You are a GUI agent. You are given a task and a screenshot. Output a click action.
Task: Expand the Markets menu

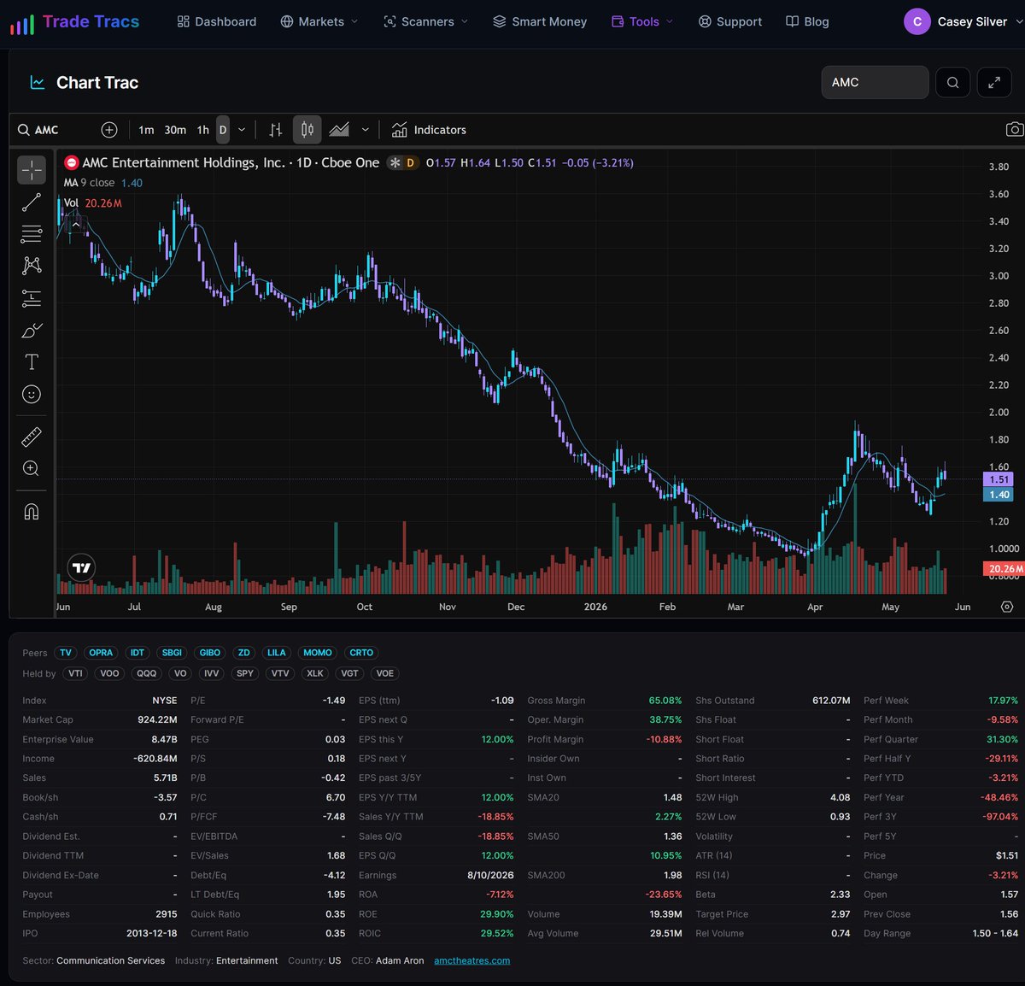click(319, 21)
